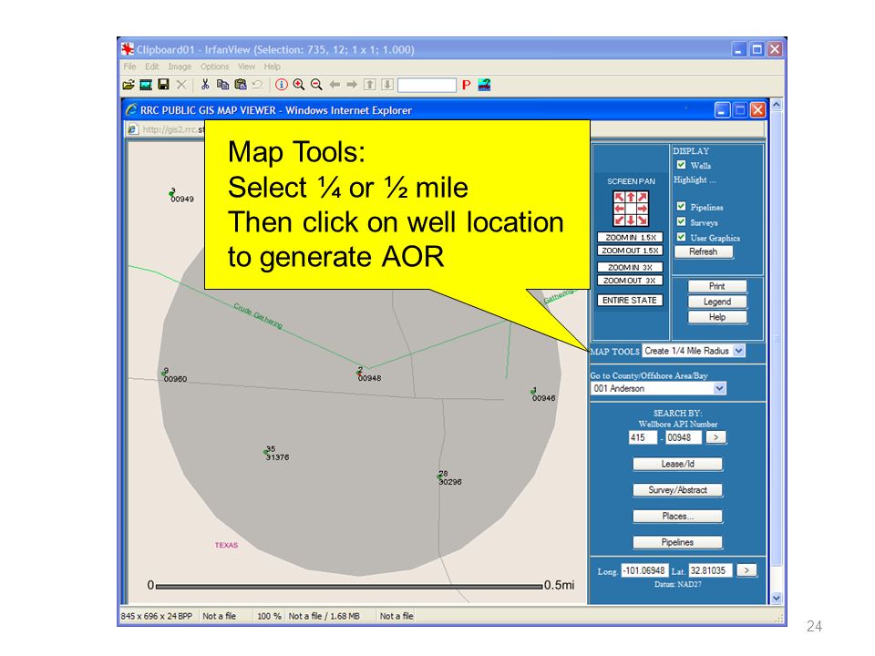Open the IrfanView slideshow icon

(146, 85)
